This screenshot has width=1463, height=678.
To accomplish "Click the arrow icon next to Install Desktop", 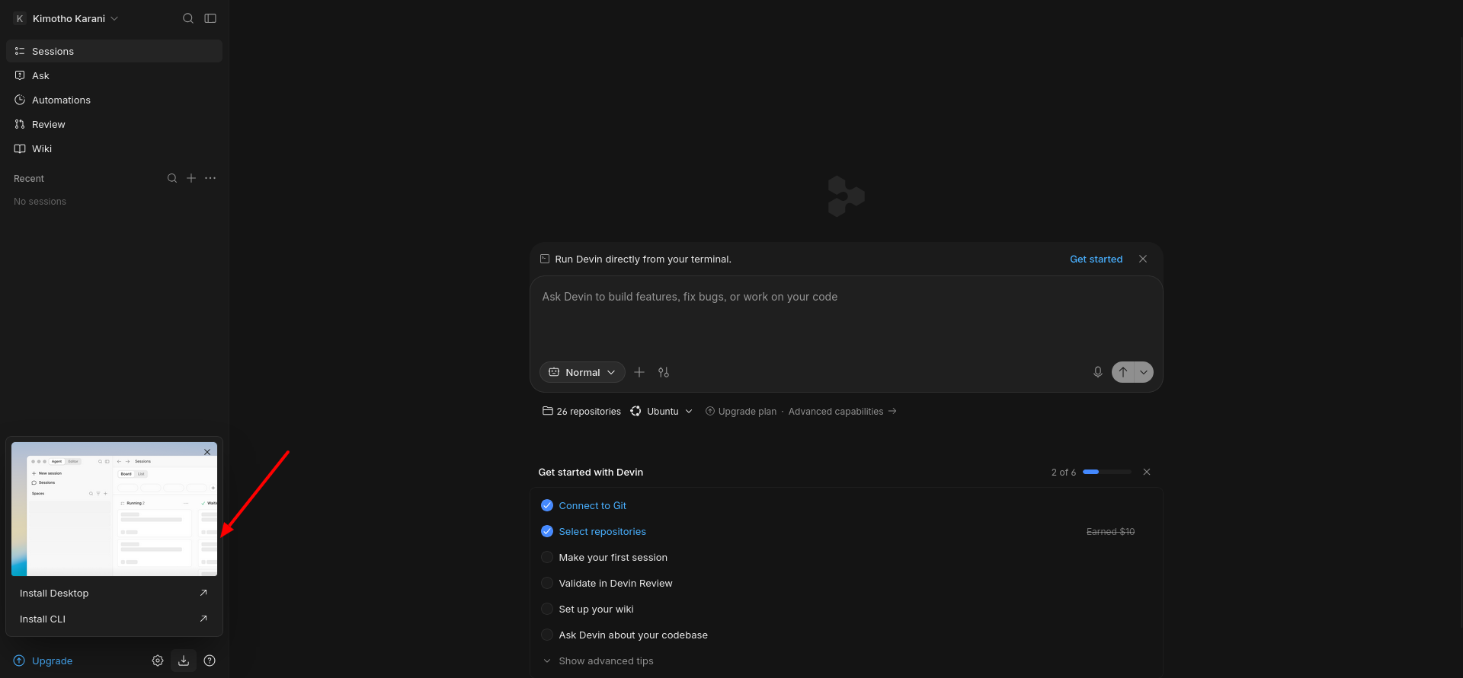I will [203, 593].
